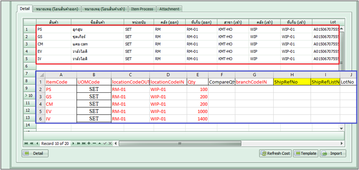Screen dimensions: 359x170
Task: Delete current row with minus icon
Action: pyautogui.click(x=94, y=143)
